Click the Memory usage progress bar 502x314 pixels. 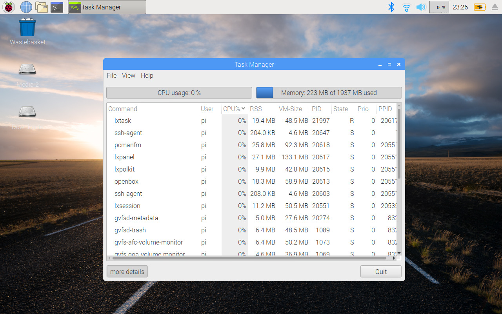point(329,93)
